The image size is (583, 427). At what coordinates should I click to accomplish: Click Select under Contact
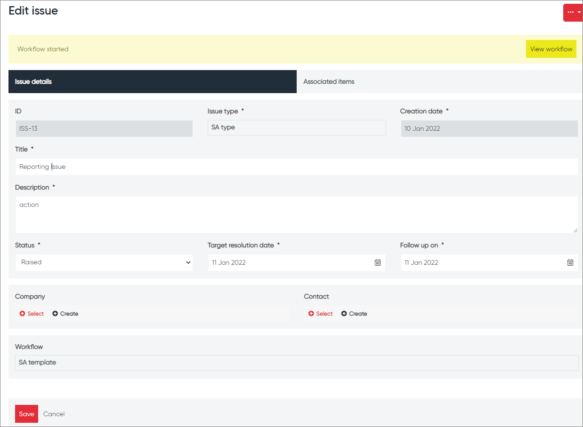pyautogui.click(x=321, y=314)
